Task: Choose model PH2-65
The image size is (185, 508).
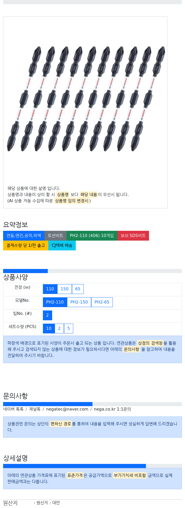Action: click(x=102, y=302)
